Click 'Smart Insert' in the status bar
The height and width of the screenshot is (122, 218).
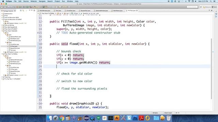tap(168, 113)
